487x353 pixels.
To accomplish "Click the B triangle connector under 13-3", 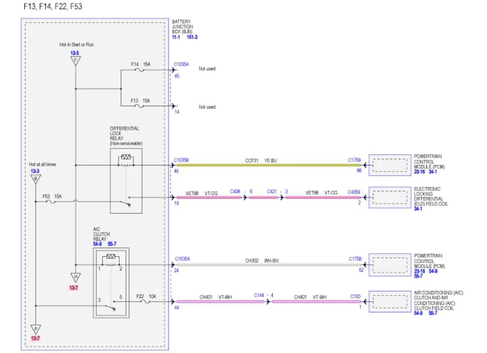I will coord(36,179).
